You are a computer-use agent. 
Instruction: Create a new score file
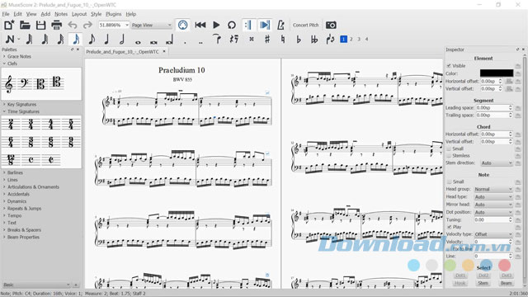[9, 25]
